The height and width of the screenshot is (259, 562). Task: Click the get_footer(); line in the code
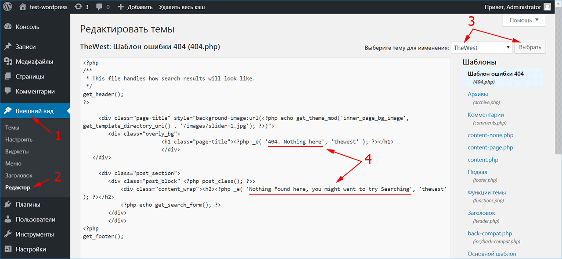[x=103, y=237]
